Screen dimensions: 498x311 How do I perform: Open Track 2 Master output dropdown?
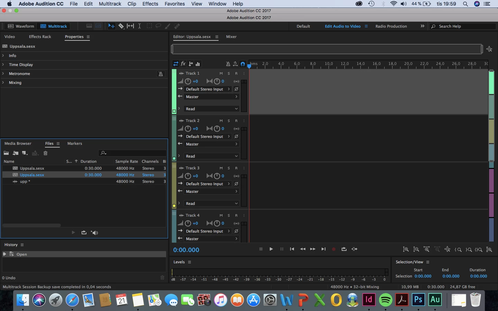[212, 144]
